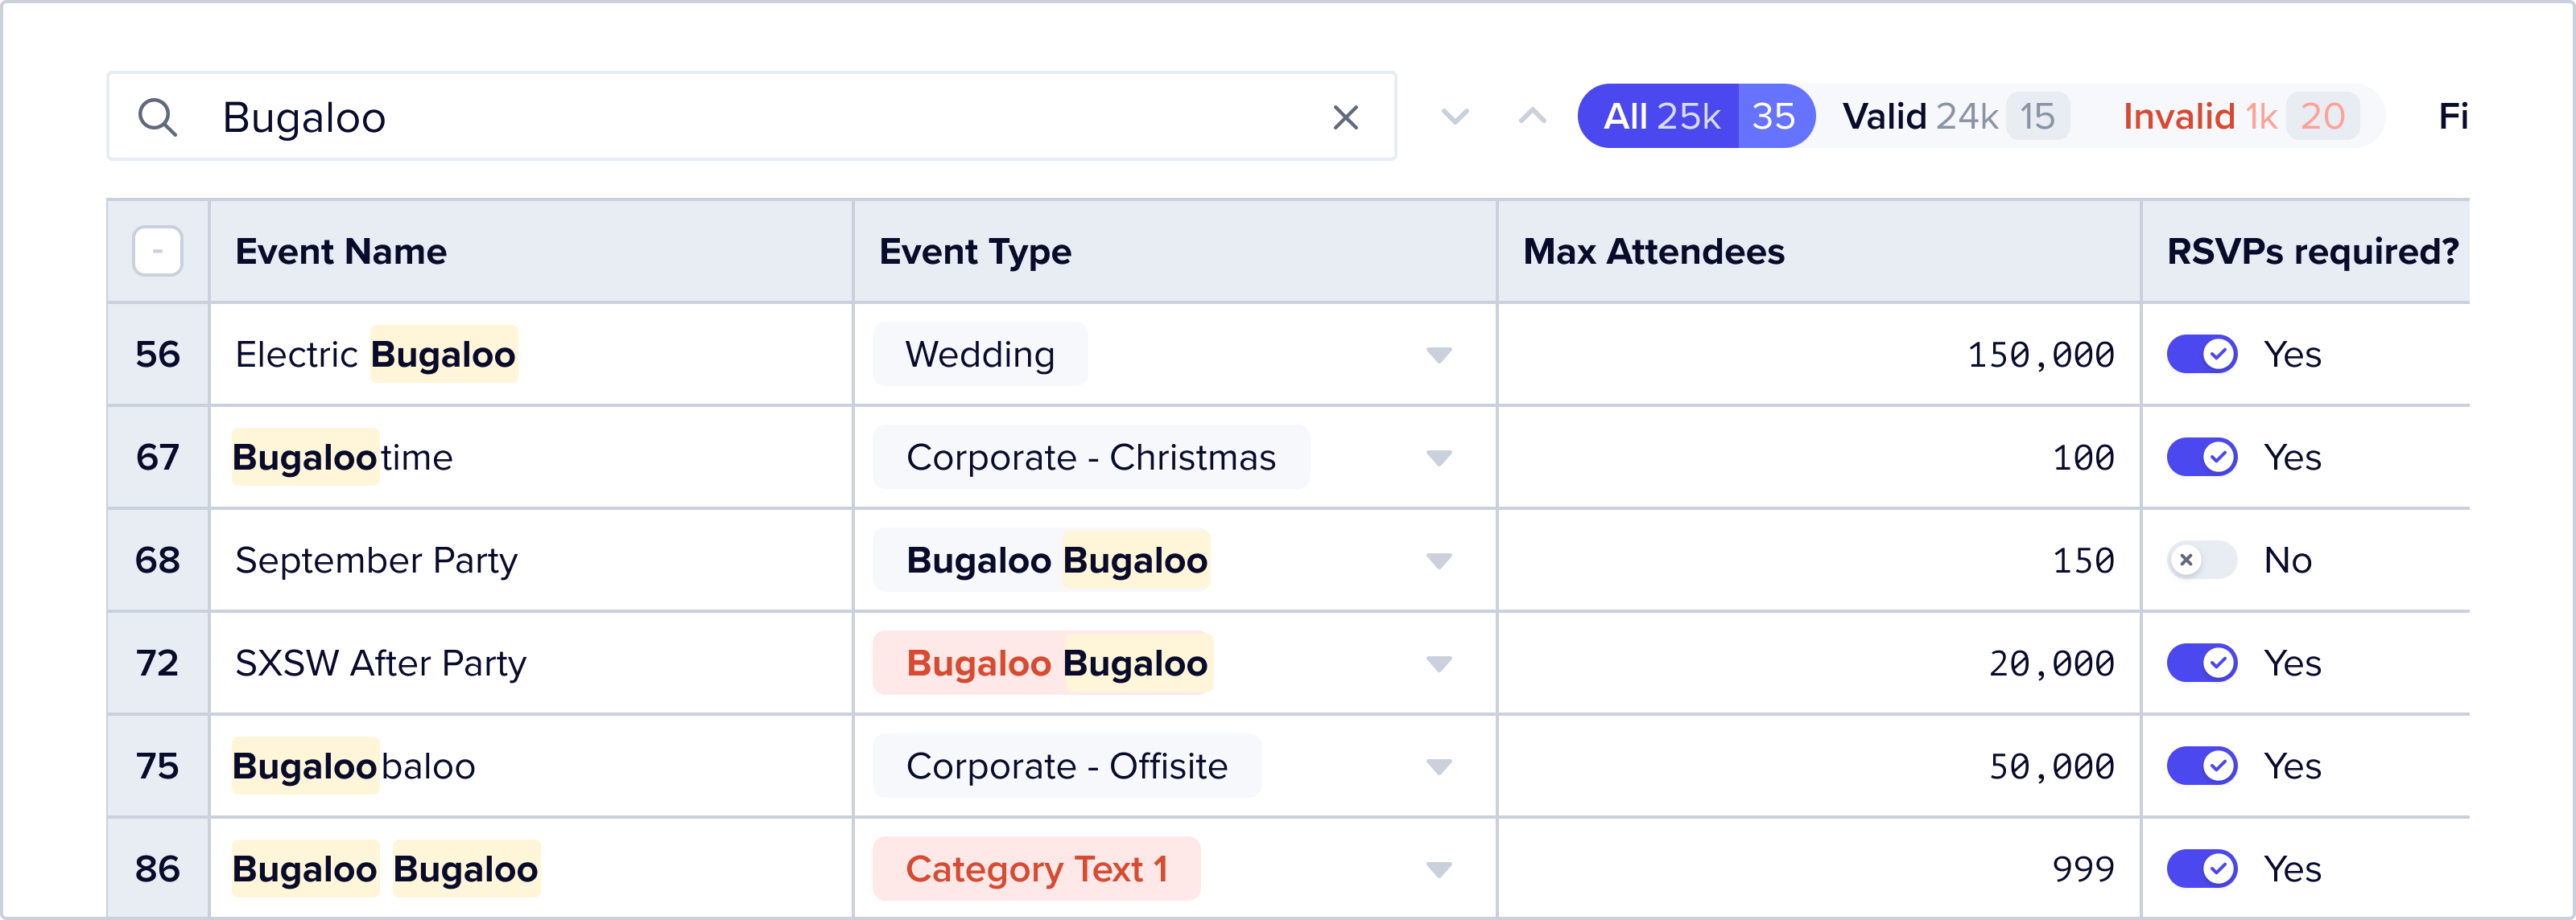This screenshot has width=2576, height=920.
Task: Select row number 72
Action: point(157,663)
